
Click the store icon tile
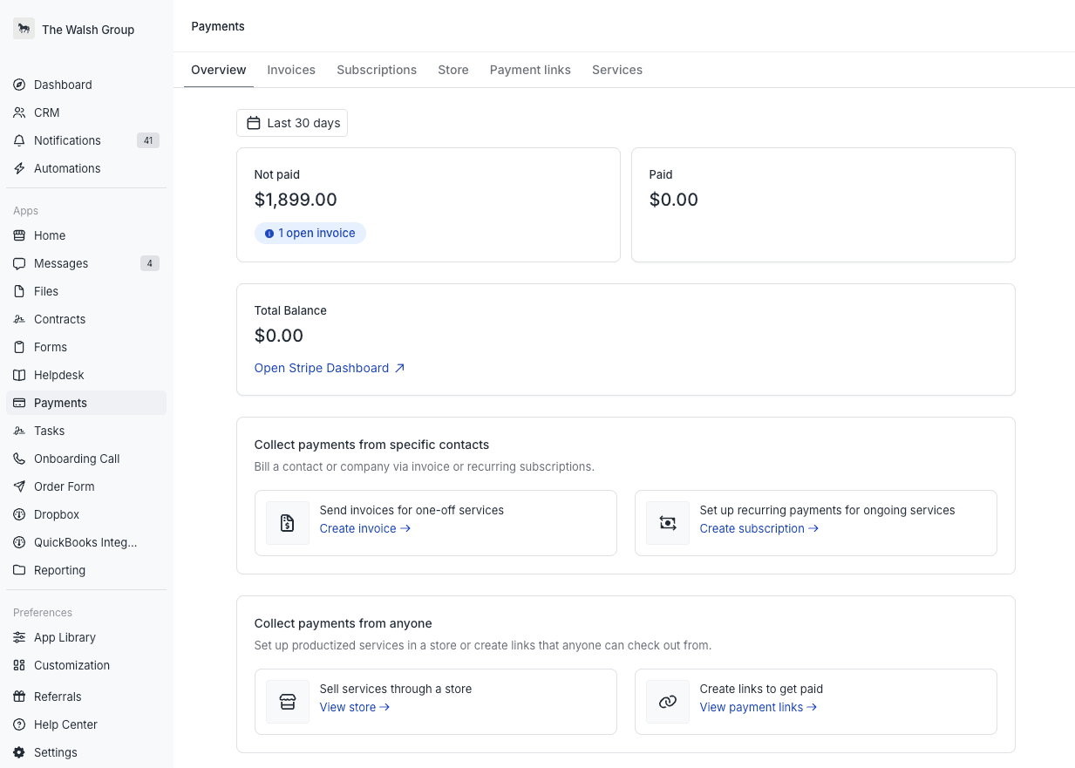click(288, 702)
